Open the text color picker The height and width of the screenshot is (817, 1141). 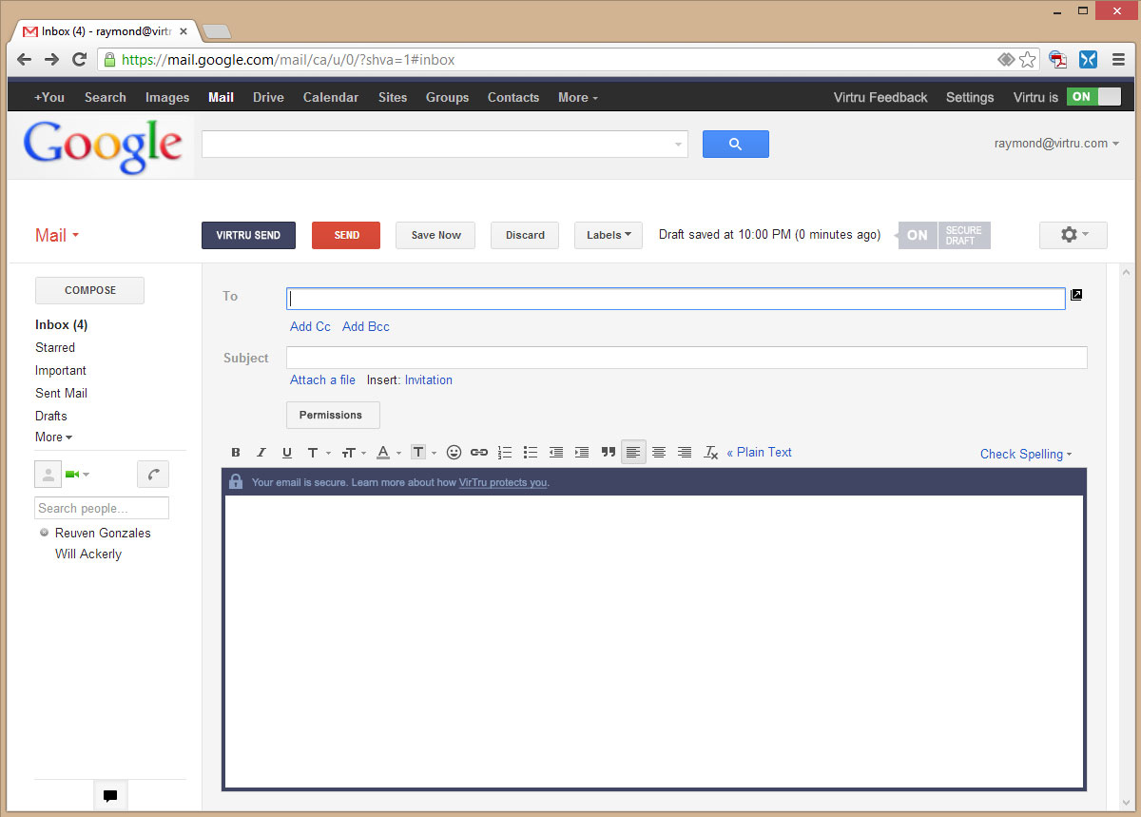[x=388, y=453]
